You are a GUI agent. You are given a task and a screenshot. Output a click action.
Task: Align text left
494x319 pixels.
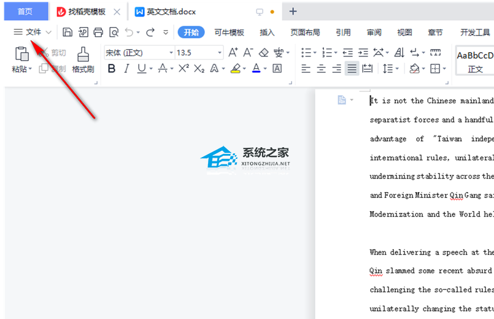(306, 68)
